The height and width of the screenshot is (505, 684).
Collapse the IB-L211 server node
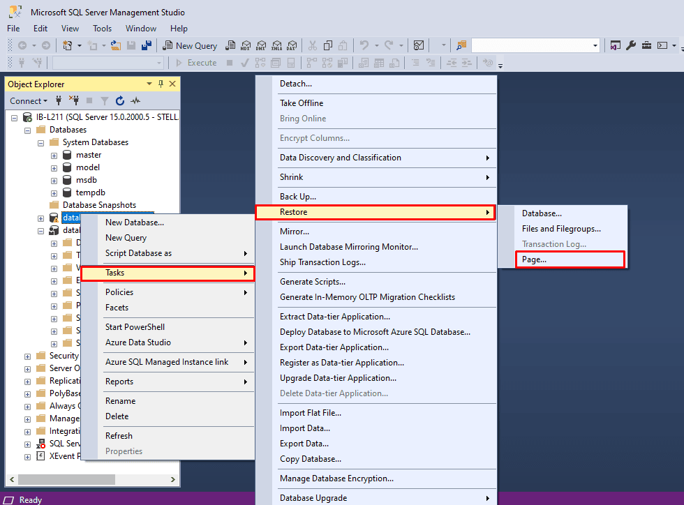click(15, 117)
